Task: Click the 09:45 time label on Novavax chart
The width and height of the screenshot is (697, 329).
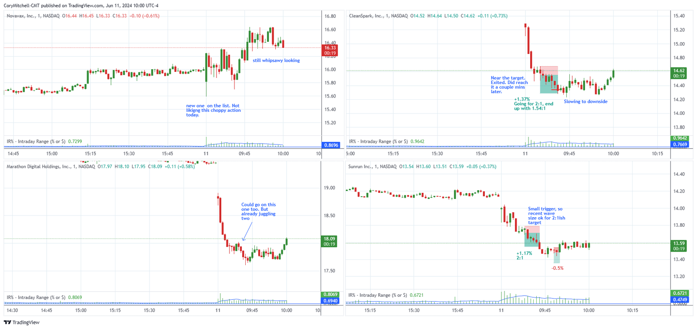Action: (244, 154)
